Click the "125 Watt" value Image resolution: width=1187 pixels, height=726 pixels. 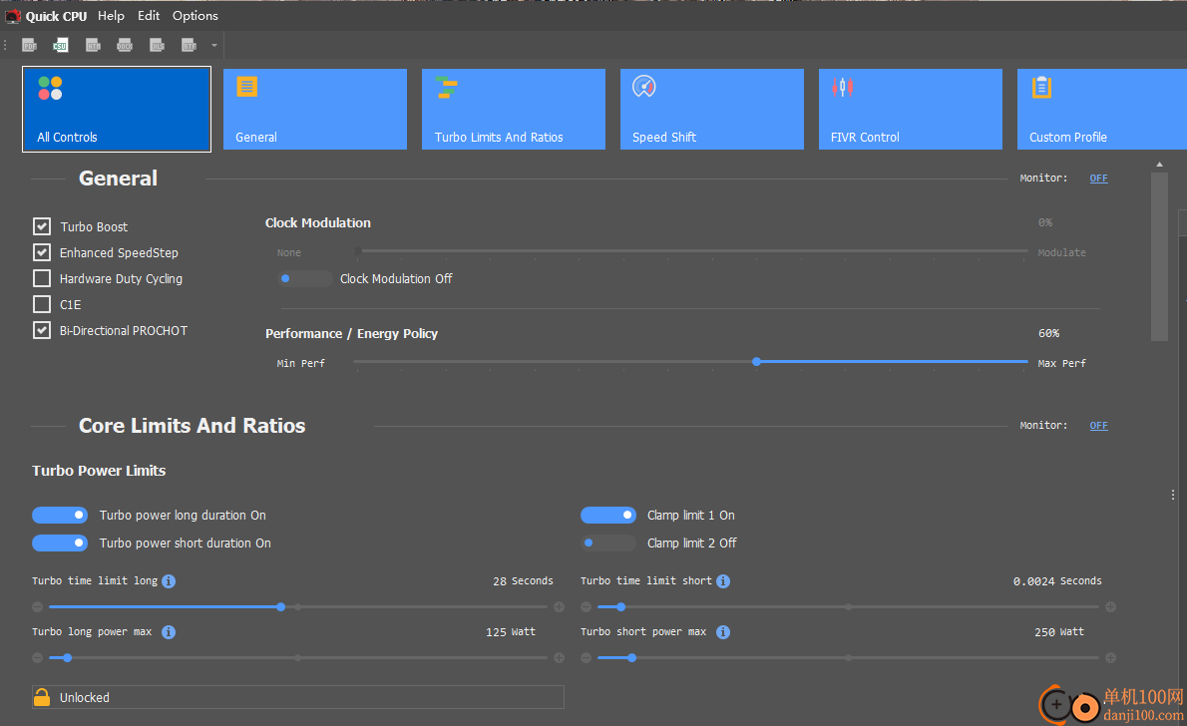pos(511,632)
